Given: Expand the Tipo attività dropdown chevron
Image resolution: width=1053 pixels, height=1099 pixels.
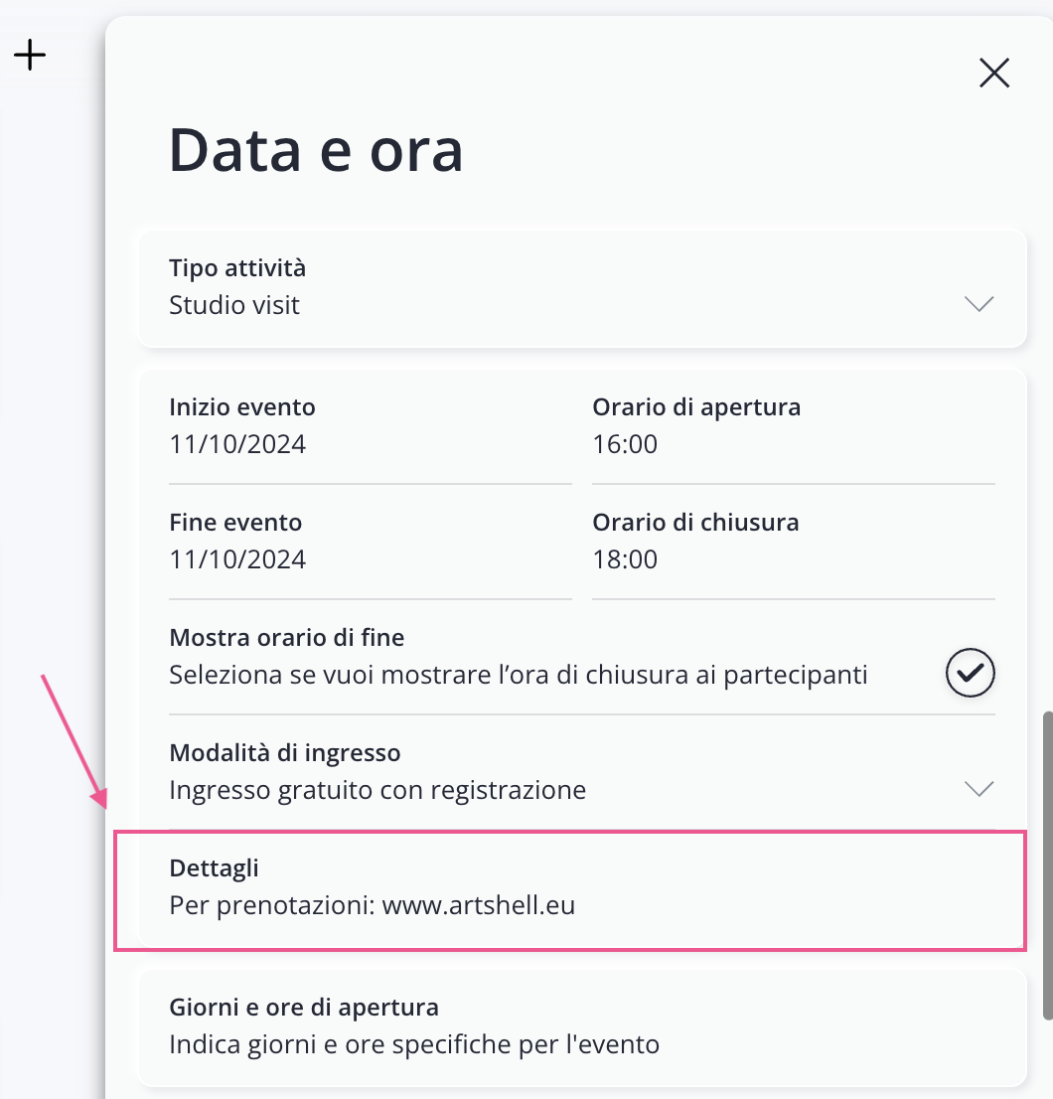Looking at the screenshot, I should [979, 304].
